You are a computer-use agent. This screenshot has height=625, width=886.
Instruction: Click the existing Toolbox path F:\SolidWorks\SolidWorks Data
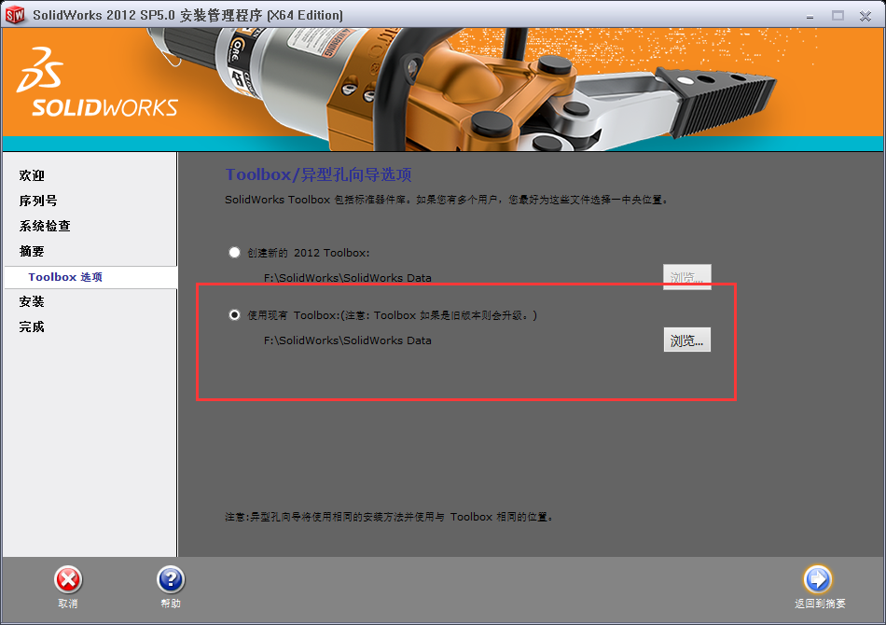pos(348,340)
